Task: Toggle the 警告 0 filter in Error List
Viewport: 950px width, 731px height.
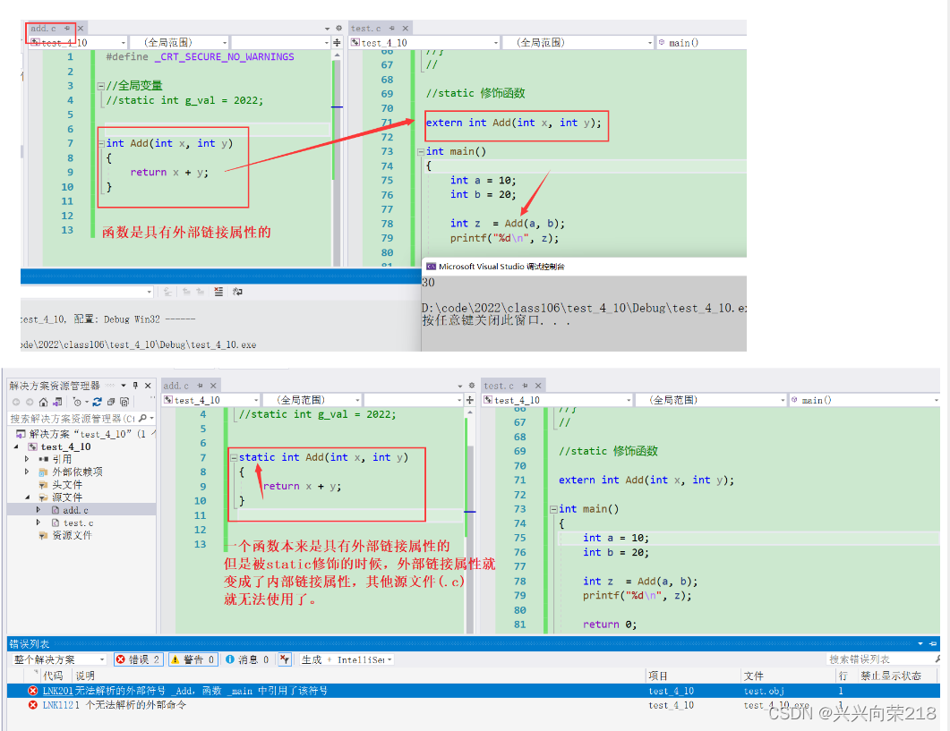Action: [191, 659]
